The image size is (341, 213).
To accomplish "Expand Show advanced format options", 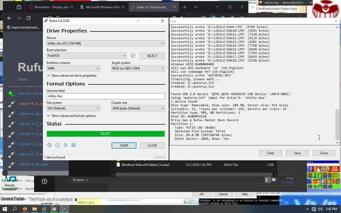I will click(71, 116).
